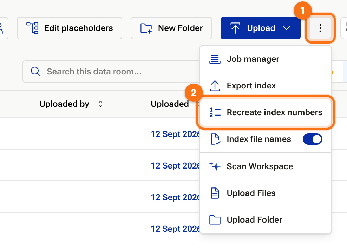Click the Upload button
The height and width of the screenshot is (250, 347).
261,28
